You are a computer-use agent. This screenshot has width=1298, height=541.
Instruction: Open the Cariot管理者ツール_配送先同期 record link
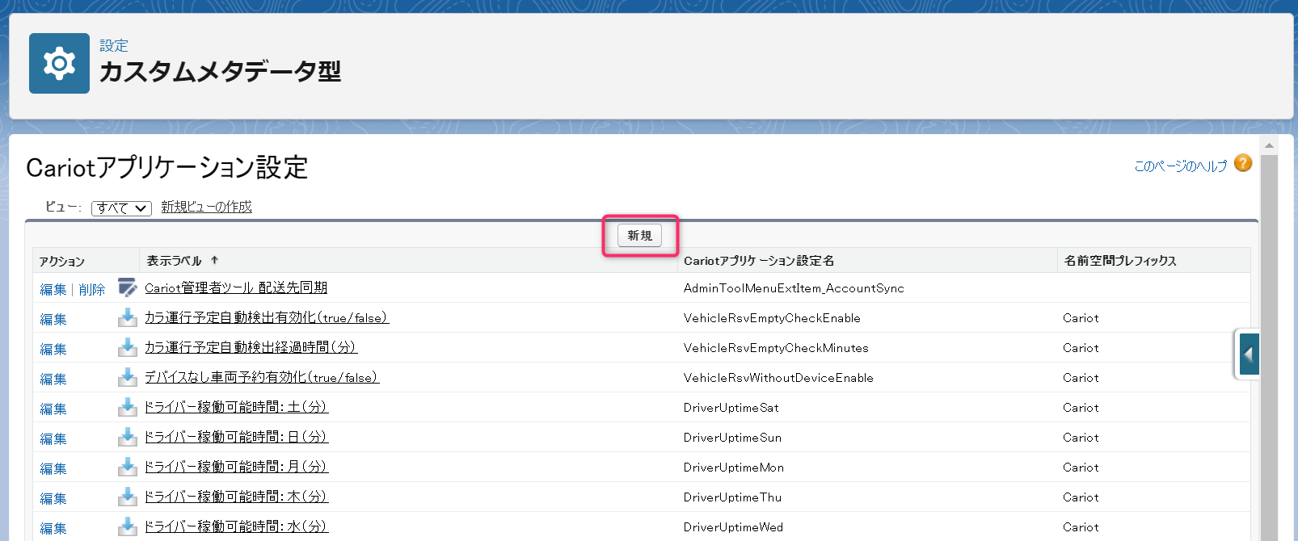click(x=236, y=287)
